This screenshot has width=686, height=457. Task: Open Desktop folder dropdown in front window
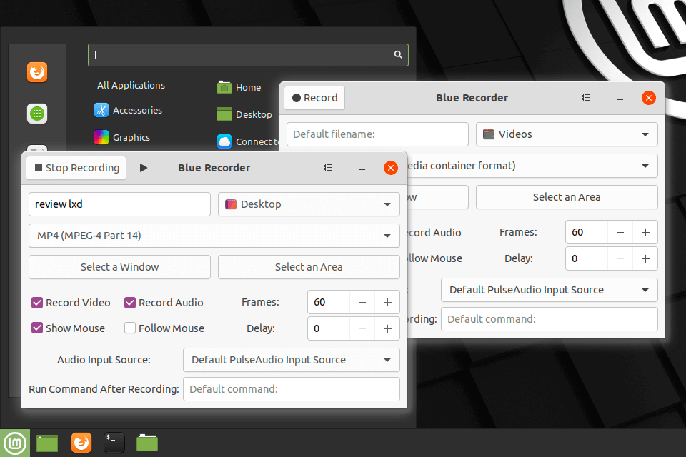click(309, 204)
